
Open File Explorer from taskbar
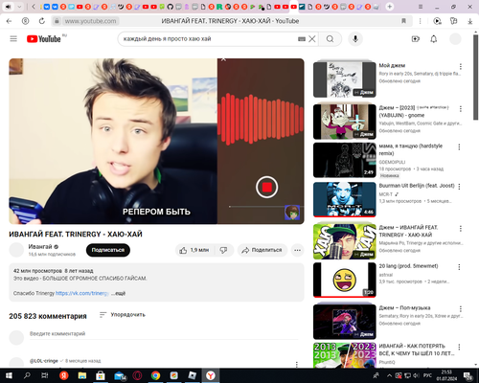pos(82,375)
